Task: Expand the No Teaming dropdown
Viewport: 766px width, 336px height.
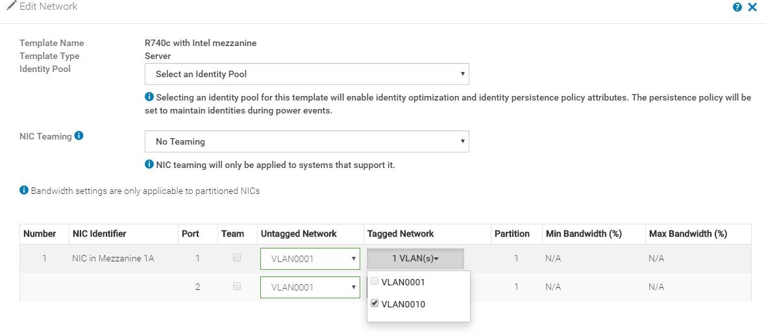Action: coord(306,141)
